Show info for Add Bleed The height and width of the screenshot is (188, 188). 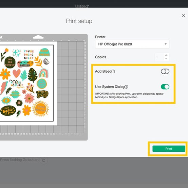pos(113,72)
